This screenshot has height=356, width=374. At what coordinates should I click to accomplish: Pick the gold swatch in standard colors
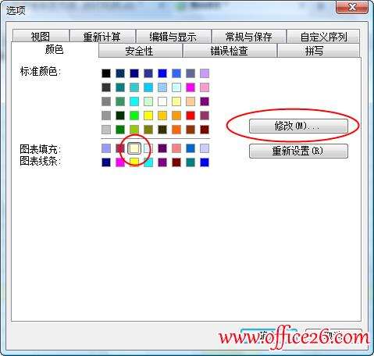tap(162, 116)
